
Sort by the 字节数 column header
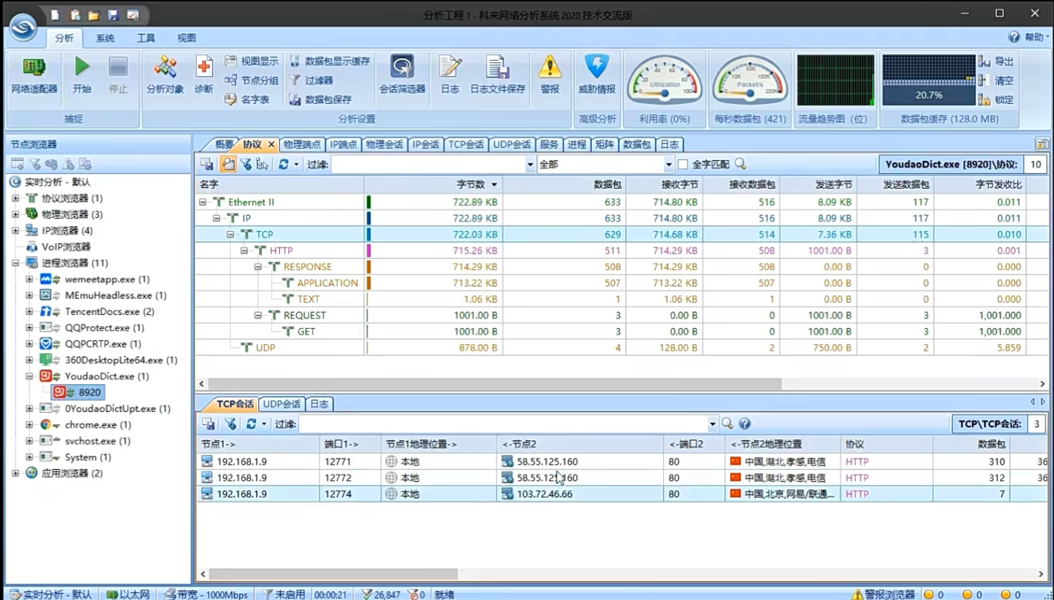(433, 184)
